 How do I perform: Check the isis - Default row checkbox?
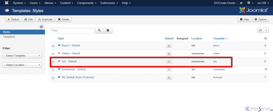[53, 62]
